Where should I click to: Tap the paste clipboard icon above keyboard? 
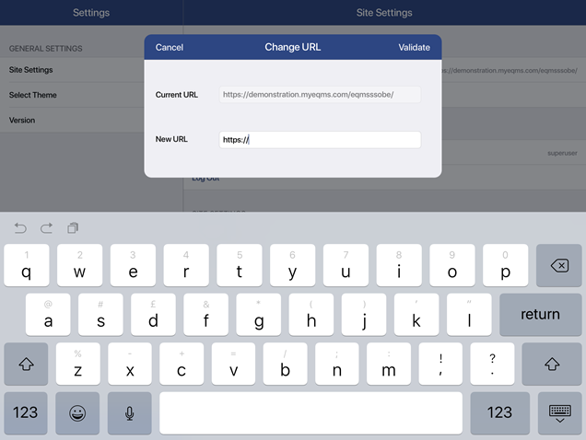point(73,228)
